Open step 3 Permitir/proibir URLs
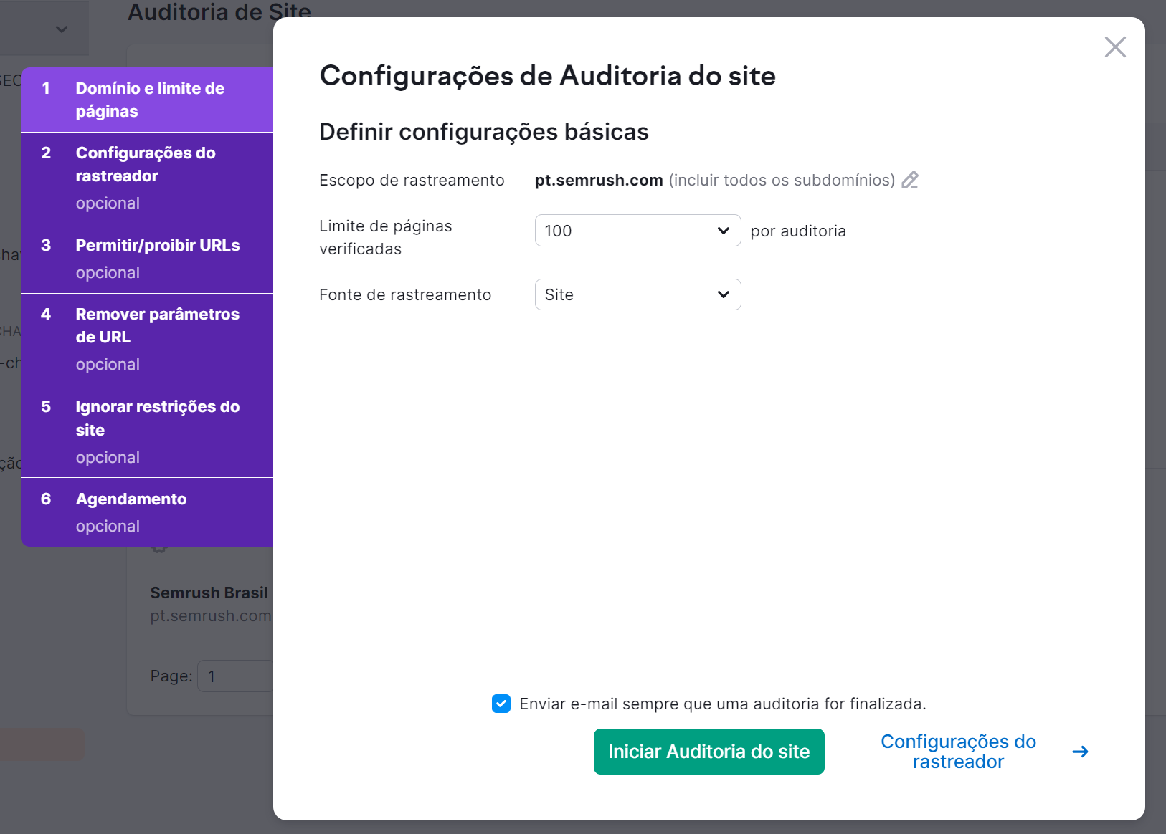The width and height of the screenshot is (1166, 834). tap(146, 258)
